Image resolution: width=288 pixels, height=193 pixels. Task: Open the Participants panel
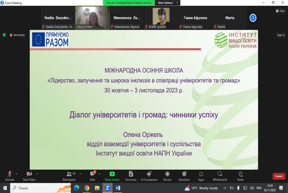[69, 176]
